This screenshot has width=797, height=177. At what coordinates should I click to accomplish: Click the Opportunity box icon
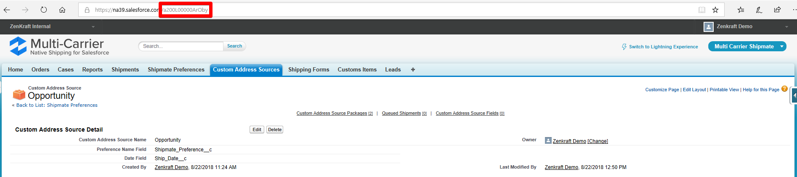click(x=19, y=94)
